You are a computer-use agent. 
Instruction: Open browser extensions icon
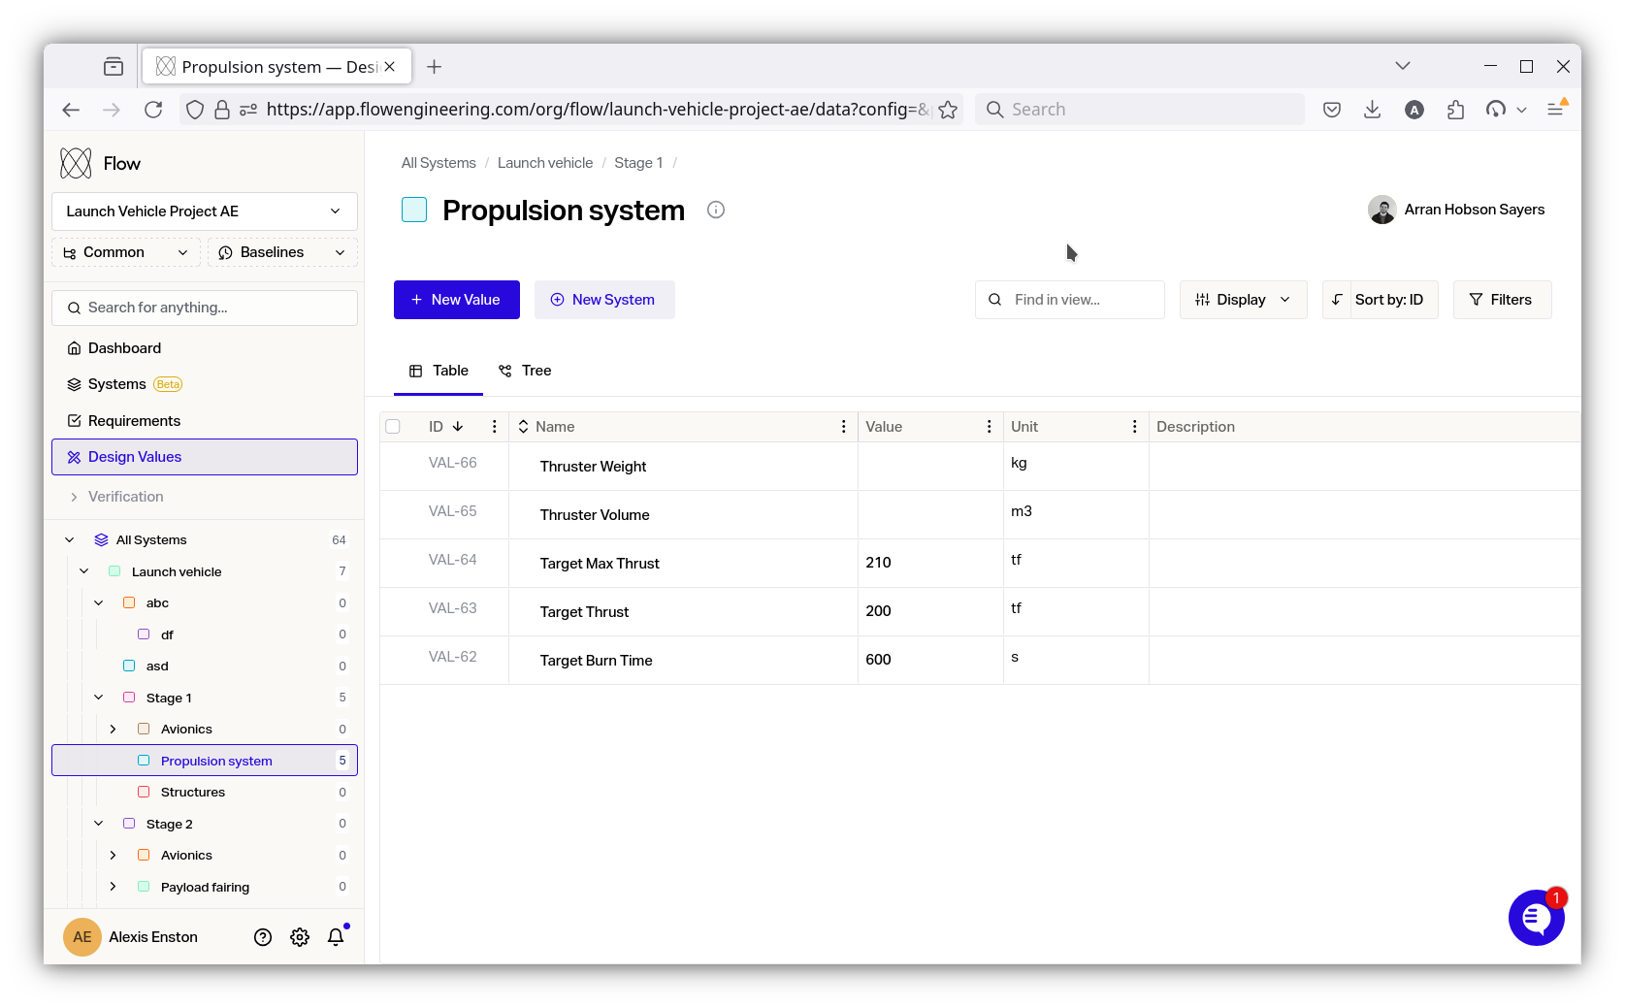(x=1455, y=110)
